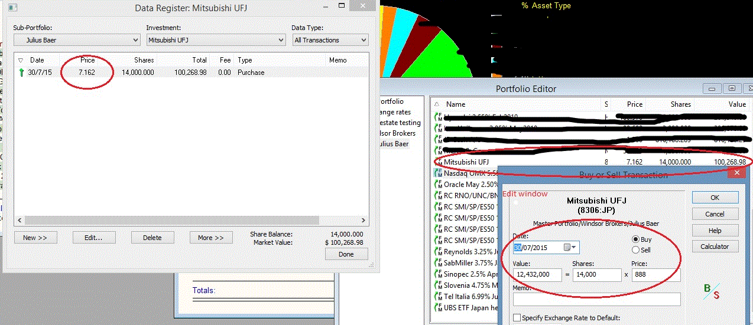Click the Data Register horizontal scrollbar
Viewport: 753px width, 325px height.
click(192, 221)
